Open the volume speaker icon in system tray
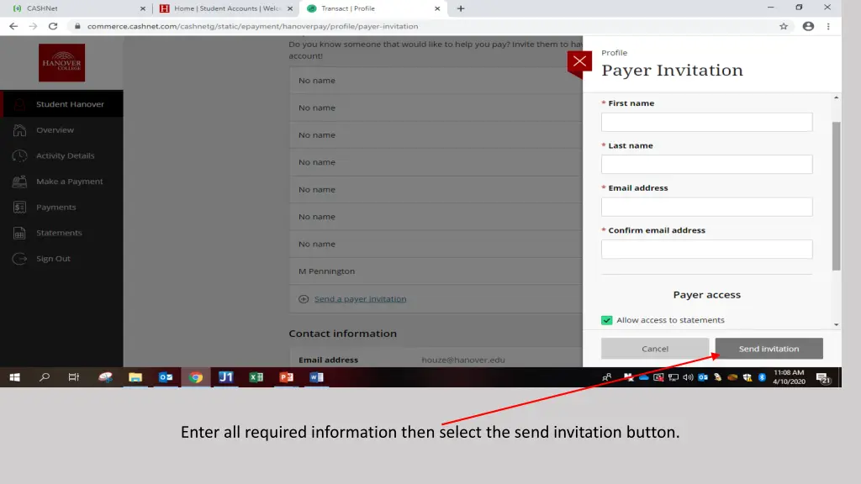The width and height of the screenshot is (861, 484). pyautogui.click(x=688, y=377)
